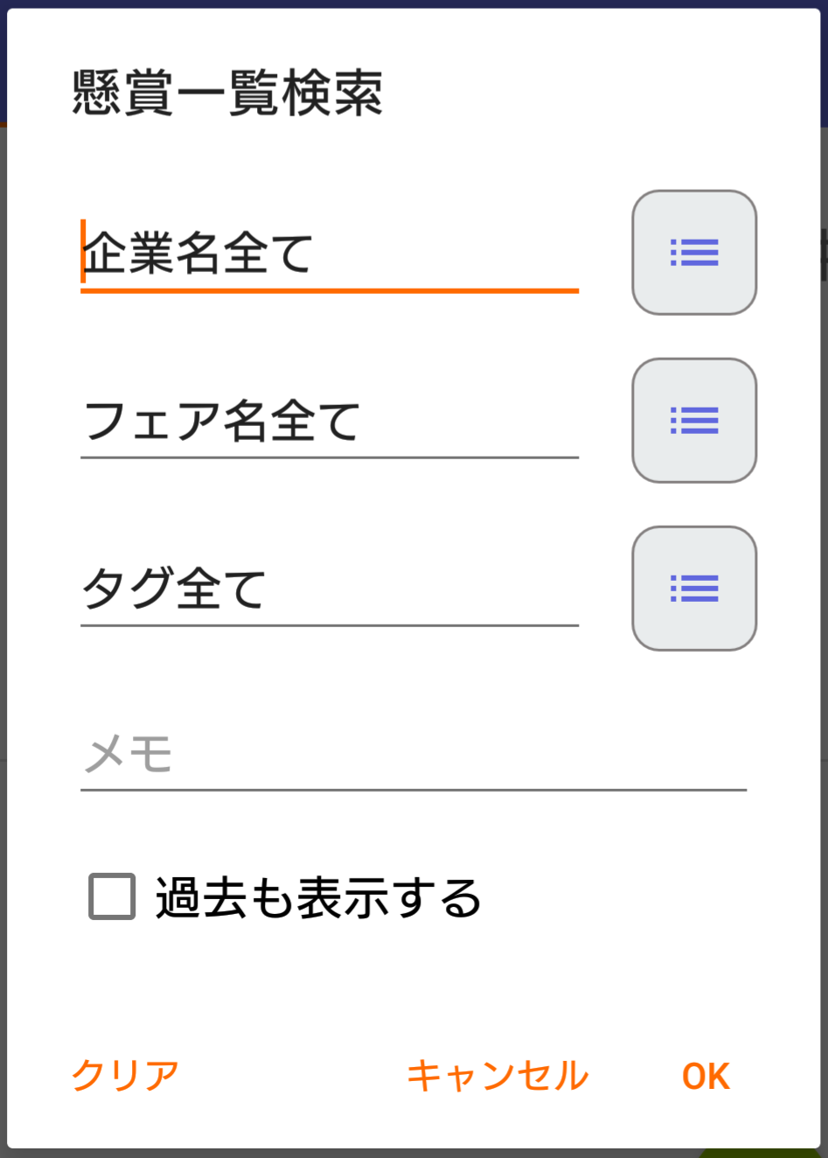Tap list icon beside 企業名全て field
This screenshot has height=1158, width=828.
click(693, 253)
